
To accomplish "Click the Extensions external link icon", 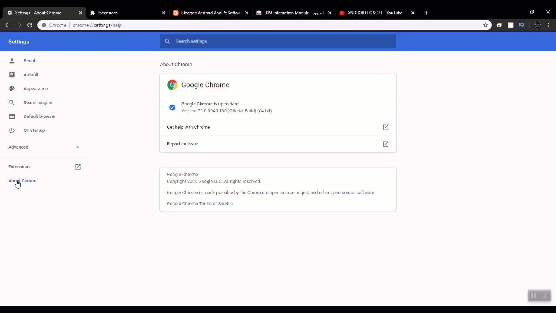I will click(x=78, y=167).
